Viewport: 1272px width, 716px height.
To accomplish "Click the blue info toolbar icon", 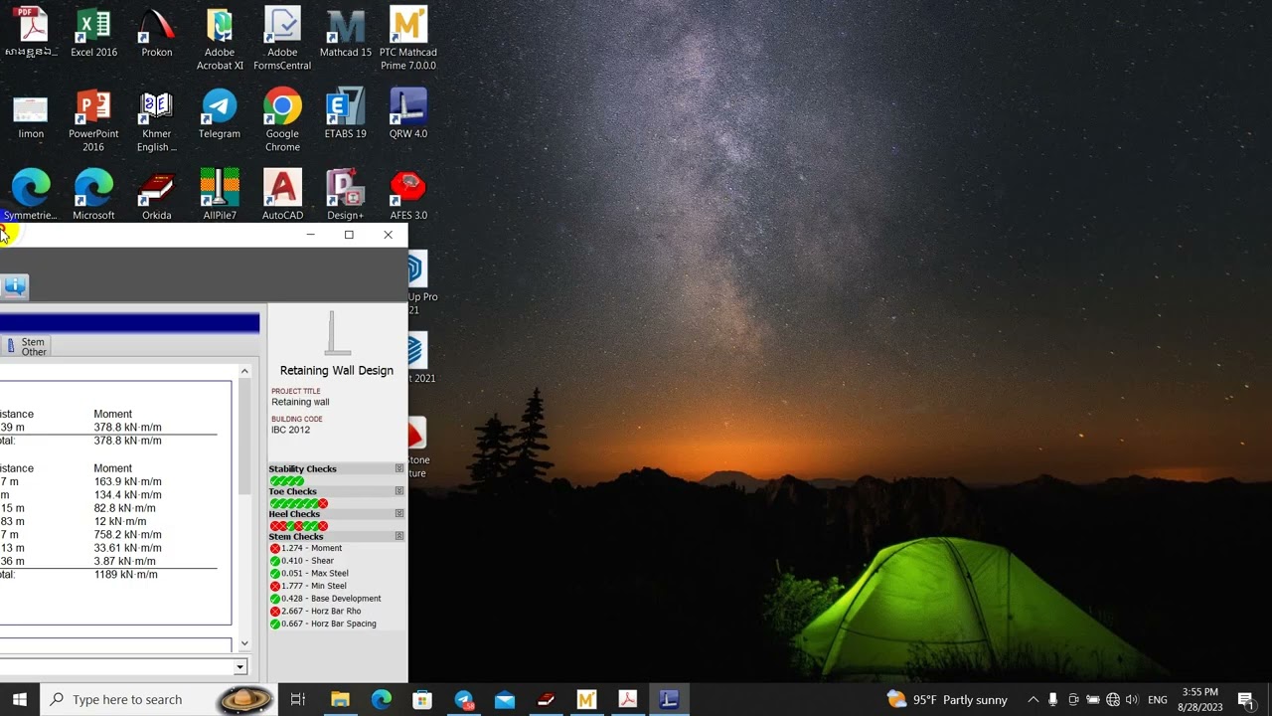I will 15,286.
